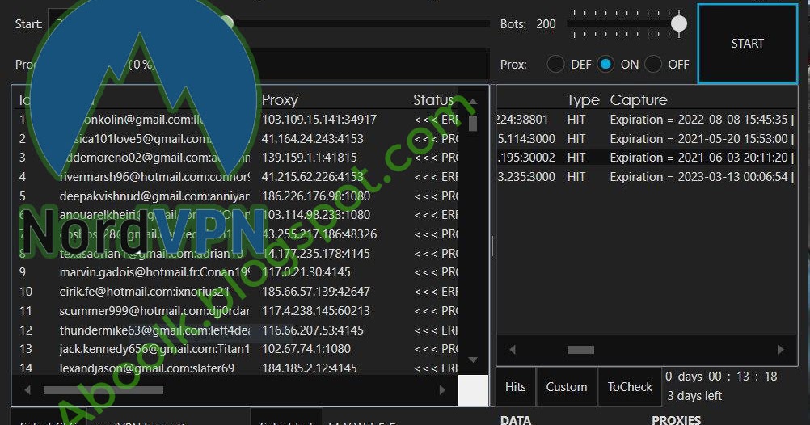The height and width of the screenshot is (425, 810).
Task: Click the combo list's horizontal scrollbar thumb
Action: pyautogui.click(x=103, y=390)
